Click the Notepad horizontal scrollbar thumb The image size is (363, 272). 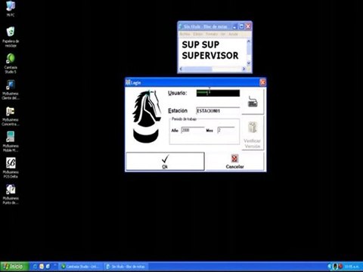coord(197,69)
